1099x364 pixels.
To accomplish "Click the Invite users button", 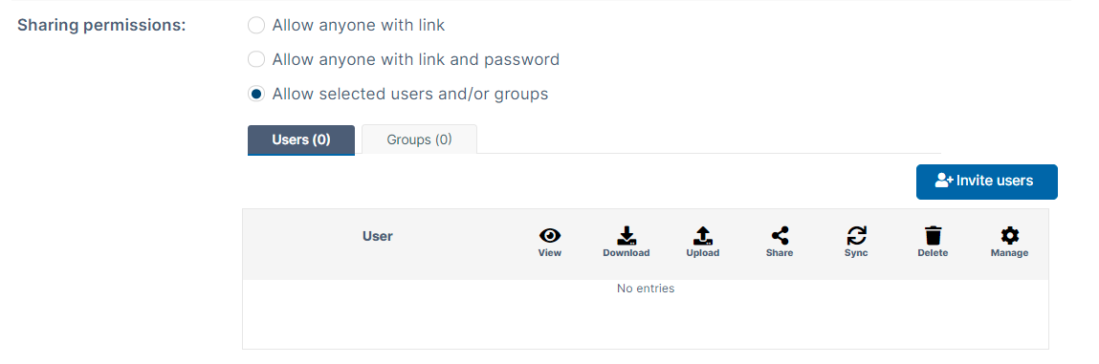I will pos(986,182).
